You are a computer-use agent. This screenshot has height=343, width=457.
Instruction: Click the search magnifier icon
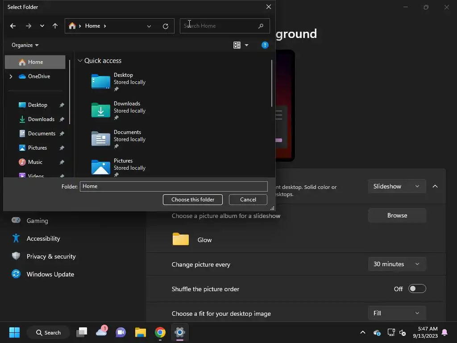261,26
